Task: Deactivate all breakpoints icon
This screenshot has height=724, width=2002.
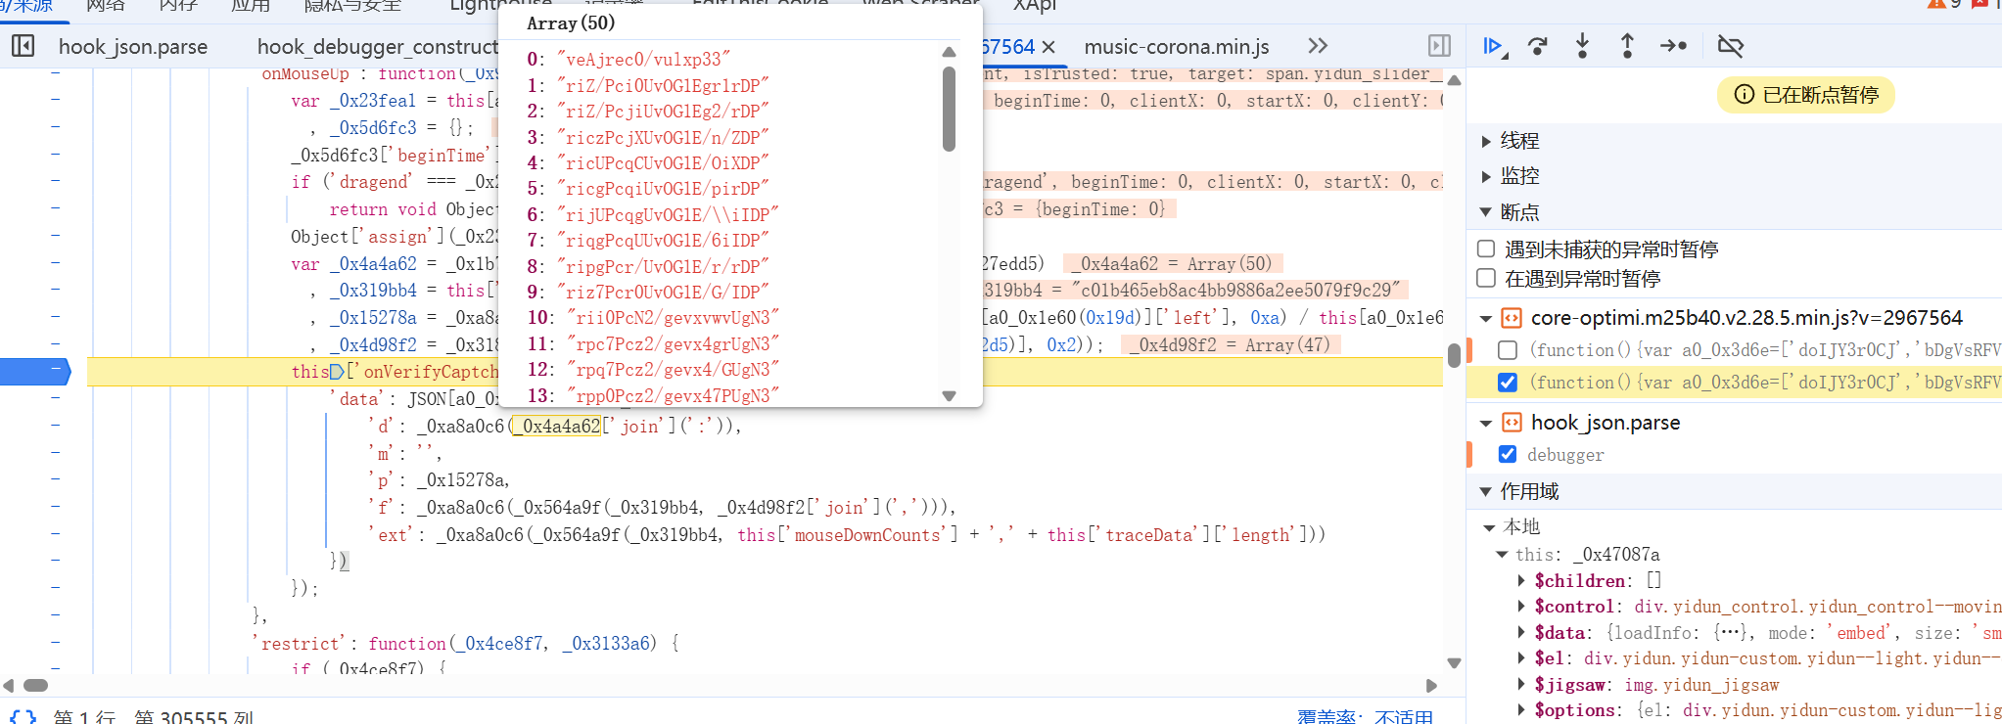Action: pyautogui.click(x=1730, y=46)
